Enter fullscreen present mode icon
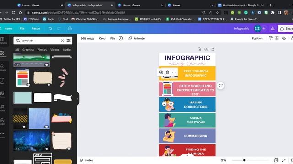 [284, 160]
